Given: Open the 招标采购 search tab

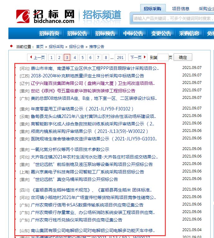Looking at the screenshot, I should [x=153, y=9].
